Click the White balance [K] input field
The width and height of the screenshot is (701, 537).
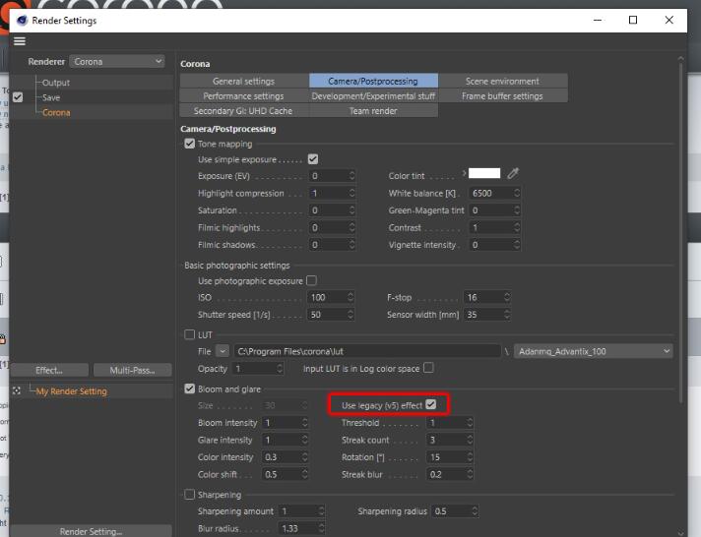(x=500, y=194)
